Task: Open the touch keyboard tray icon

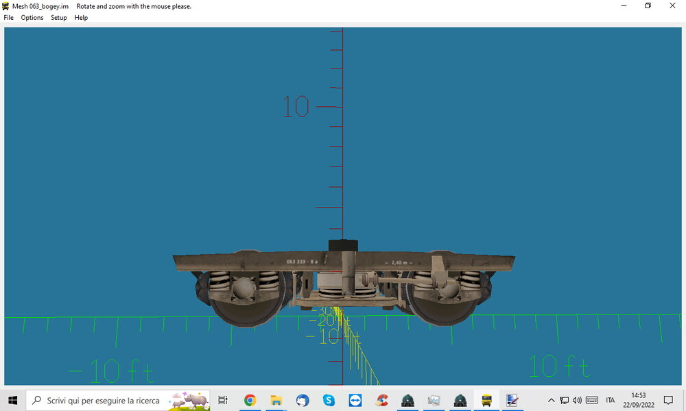Action: [592, 400]
